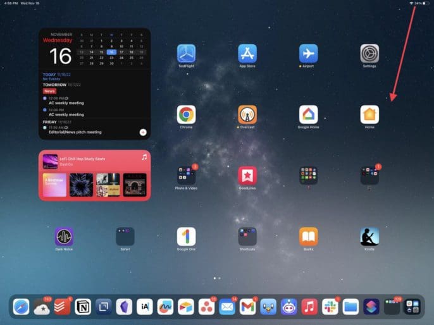Tap the TODAY heading in calendar widget
Screen dimensions: 434x325
pyautogui.click(x=49, y=75)
